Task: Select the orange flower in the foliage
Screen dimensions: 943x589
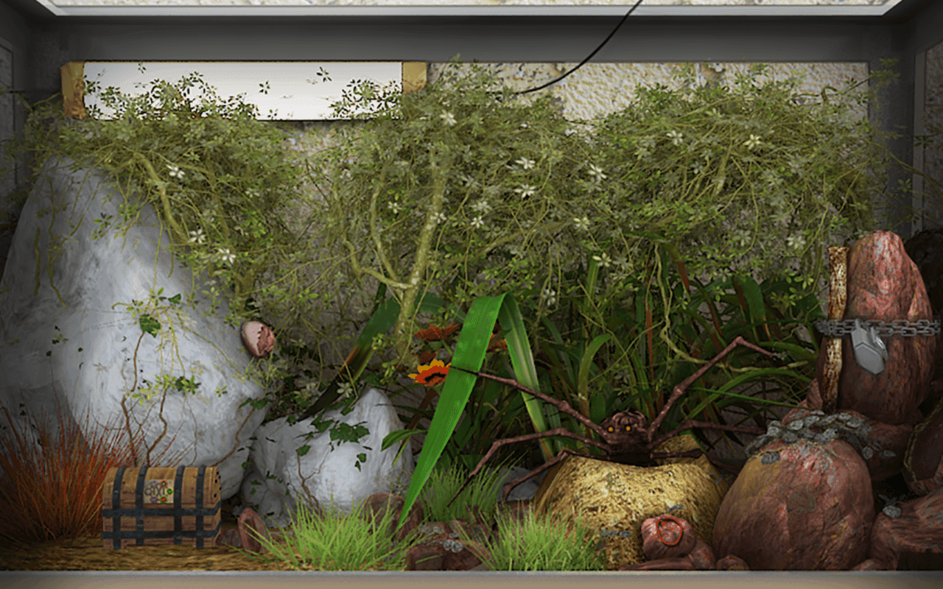Action: [x=430, y=373]
